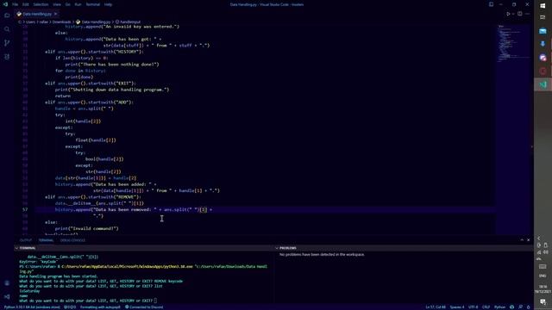Open the blue download arrow taskbar app
Image resolution: width=552 pixels, height=310 pixels.
(543, 44)
